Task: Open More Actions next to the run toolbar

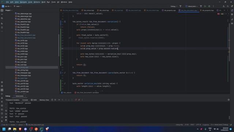Action: (214, 6)
